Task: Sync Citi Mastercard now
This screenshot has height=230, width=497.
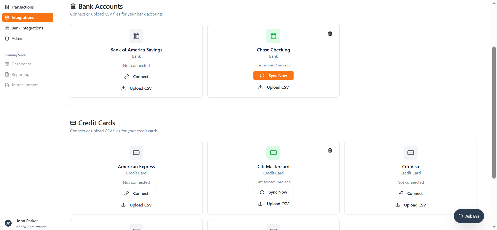Action: click(x=273, y=192)
